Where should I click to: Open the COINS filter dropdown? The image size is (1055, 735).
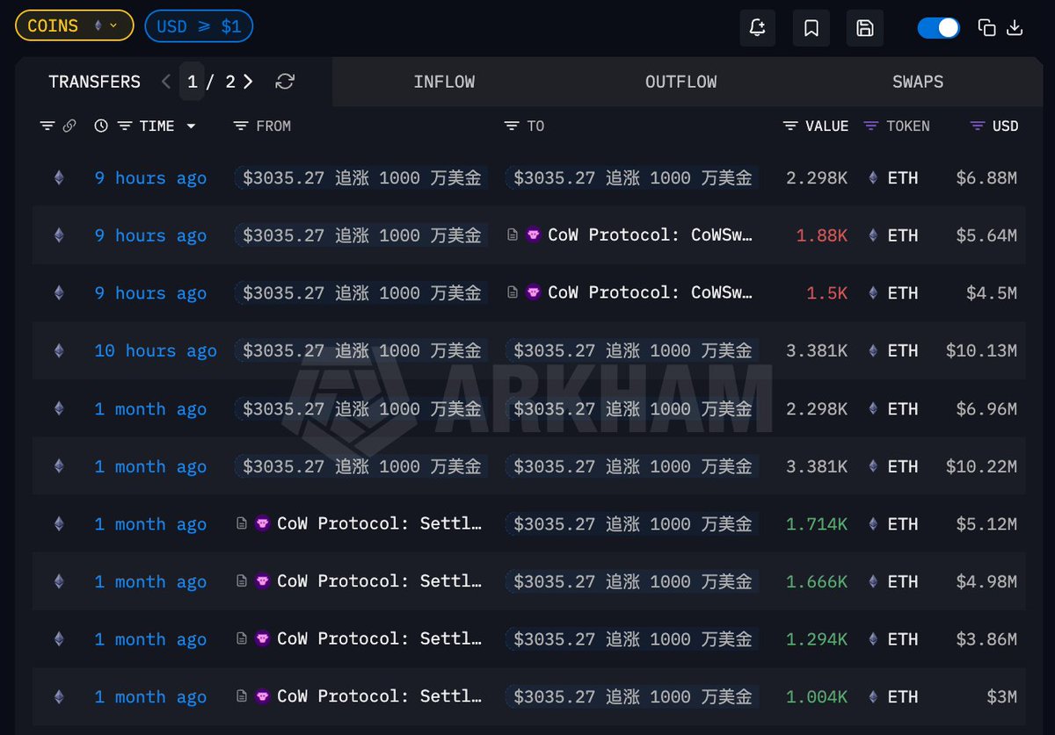tap(75, 26)
